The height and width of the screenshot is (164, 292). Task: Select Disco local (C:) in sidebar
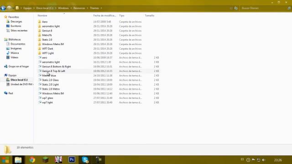click(x=19, y=80)
